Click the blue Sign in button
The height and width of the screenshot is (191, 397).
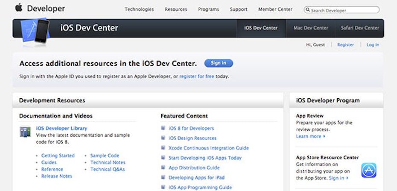click(219, 63)
